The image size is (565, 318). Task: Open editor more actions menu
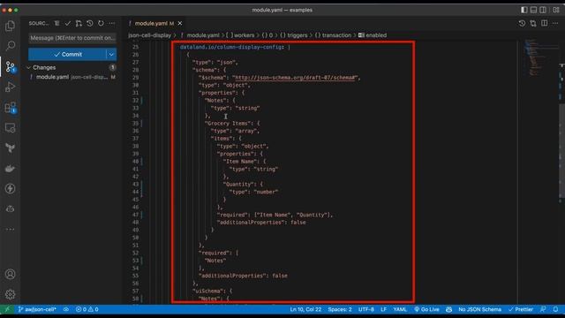point(555,24)
